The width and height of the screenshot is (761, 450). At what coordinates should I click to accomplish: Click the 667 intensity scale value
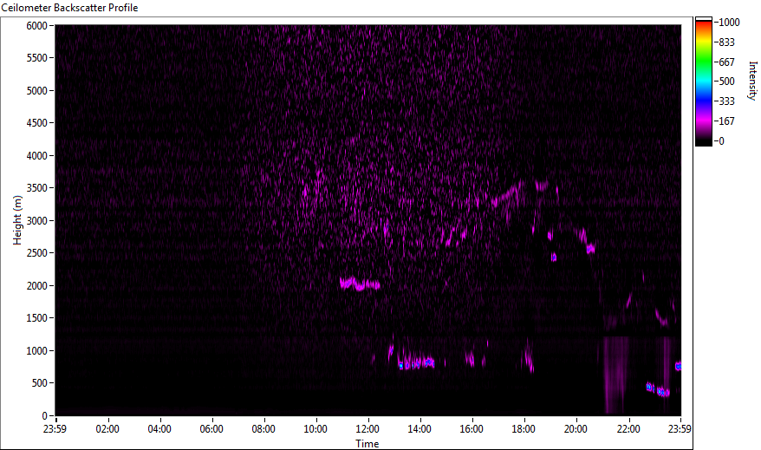[x=726, y=62]
